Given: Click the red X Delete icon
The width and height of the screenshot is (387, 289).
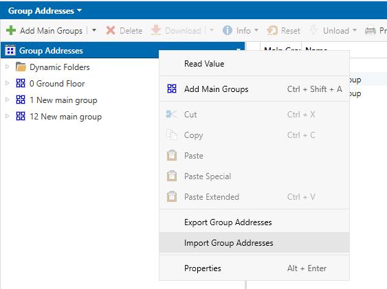Looking at the screenshot, I should tap(111, 31).
